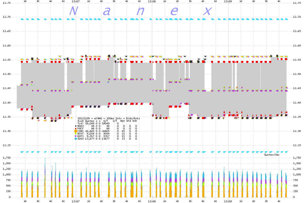This screenshot has height=203, width=304.
Task: Select CINC quote count 26,865
Action: (x=90, y=131)
